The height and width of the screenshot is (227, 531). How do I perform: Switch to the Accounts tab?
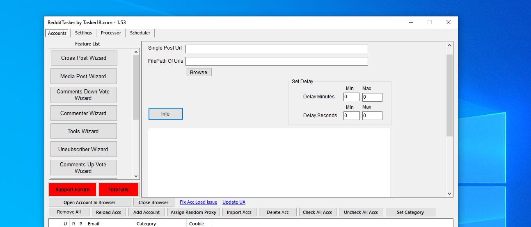tap(57, 33)
